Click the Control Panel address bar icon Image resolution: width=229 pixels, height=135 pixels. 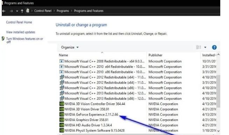pos(28,10)
